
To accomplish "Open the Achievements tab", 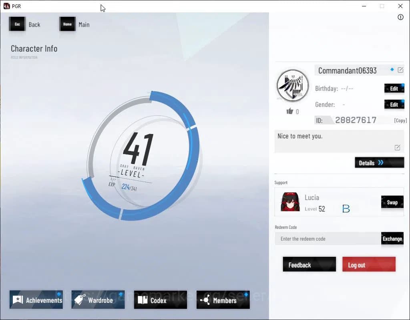I will (x=36, y=300).
